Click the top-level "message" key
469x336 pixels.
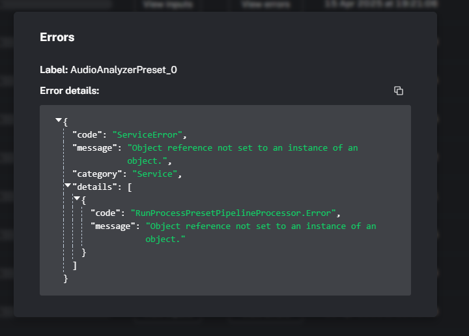tap(94, 148)
